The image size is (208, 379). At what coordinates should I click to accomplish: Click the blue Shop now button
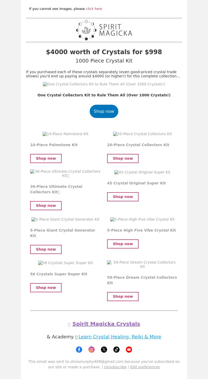pos(104,111)
